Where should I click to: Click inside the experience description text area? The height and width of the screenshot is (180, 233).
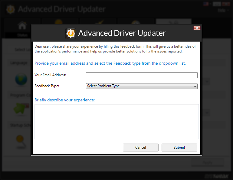click(116, 122)
